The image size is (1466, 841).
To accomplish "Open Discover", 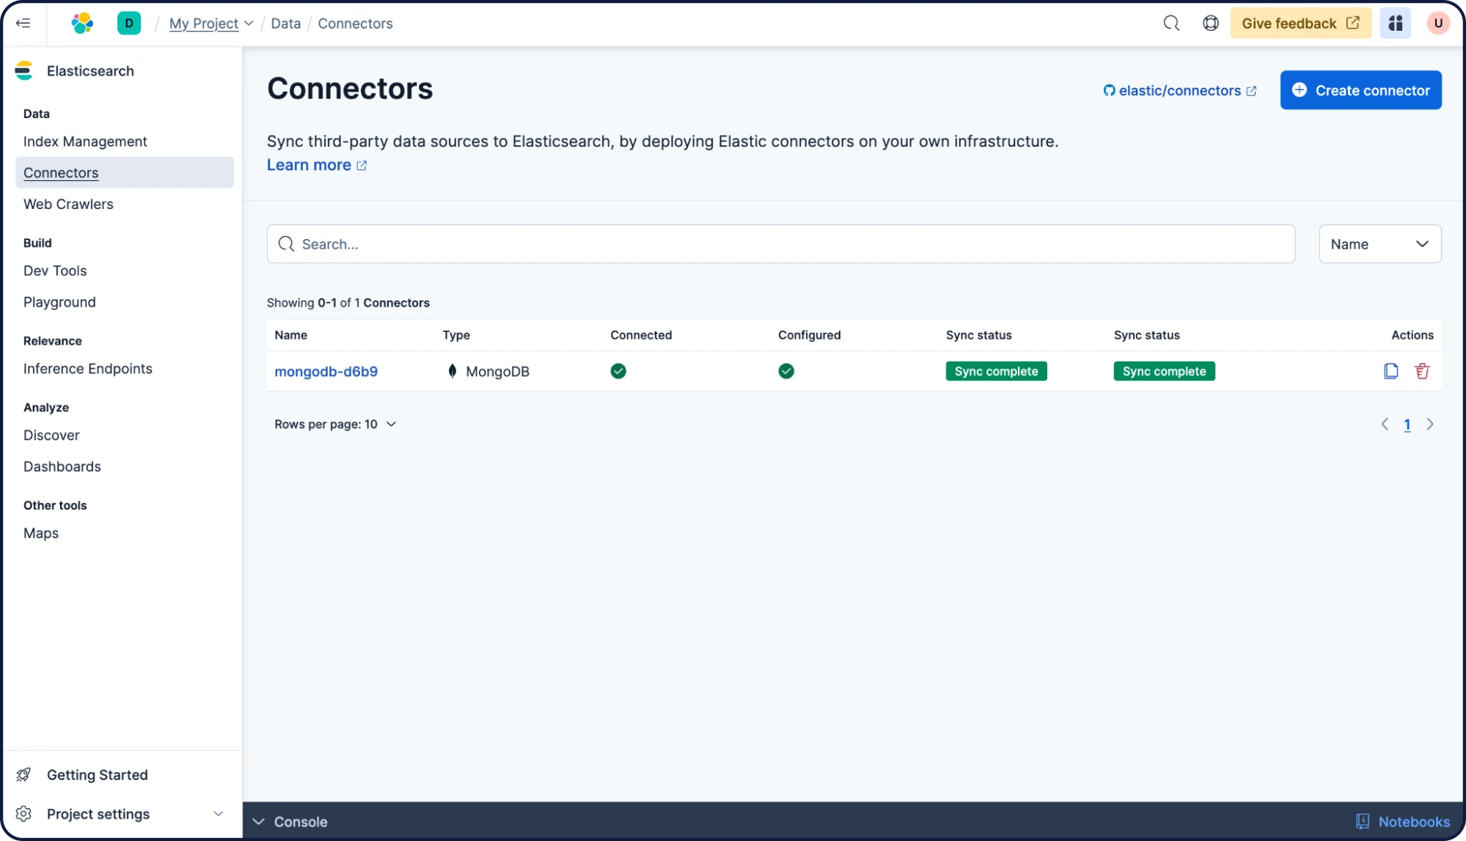I will point(51,436).
